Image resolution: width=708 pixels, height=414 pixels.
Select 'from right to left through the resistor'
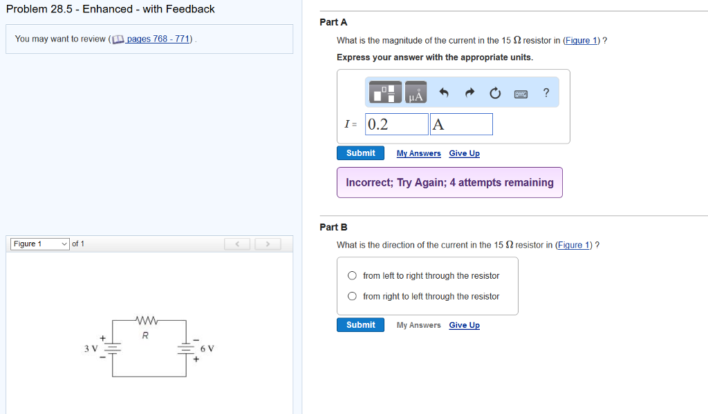click(x=353, y=297)
